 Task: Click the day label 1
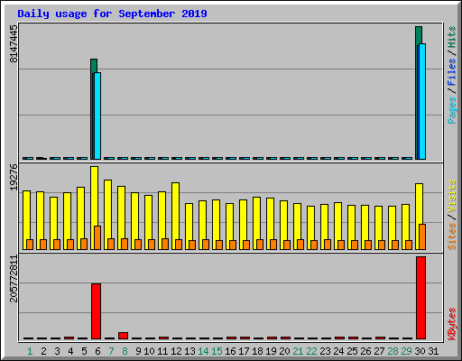tap(30, 351)
